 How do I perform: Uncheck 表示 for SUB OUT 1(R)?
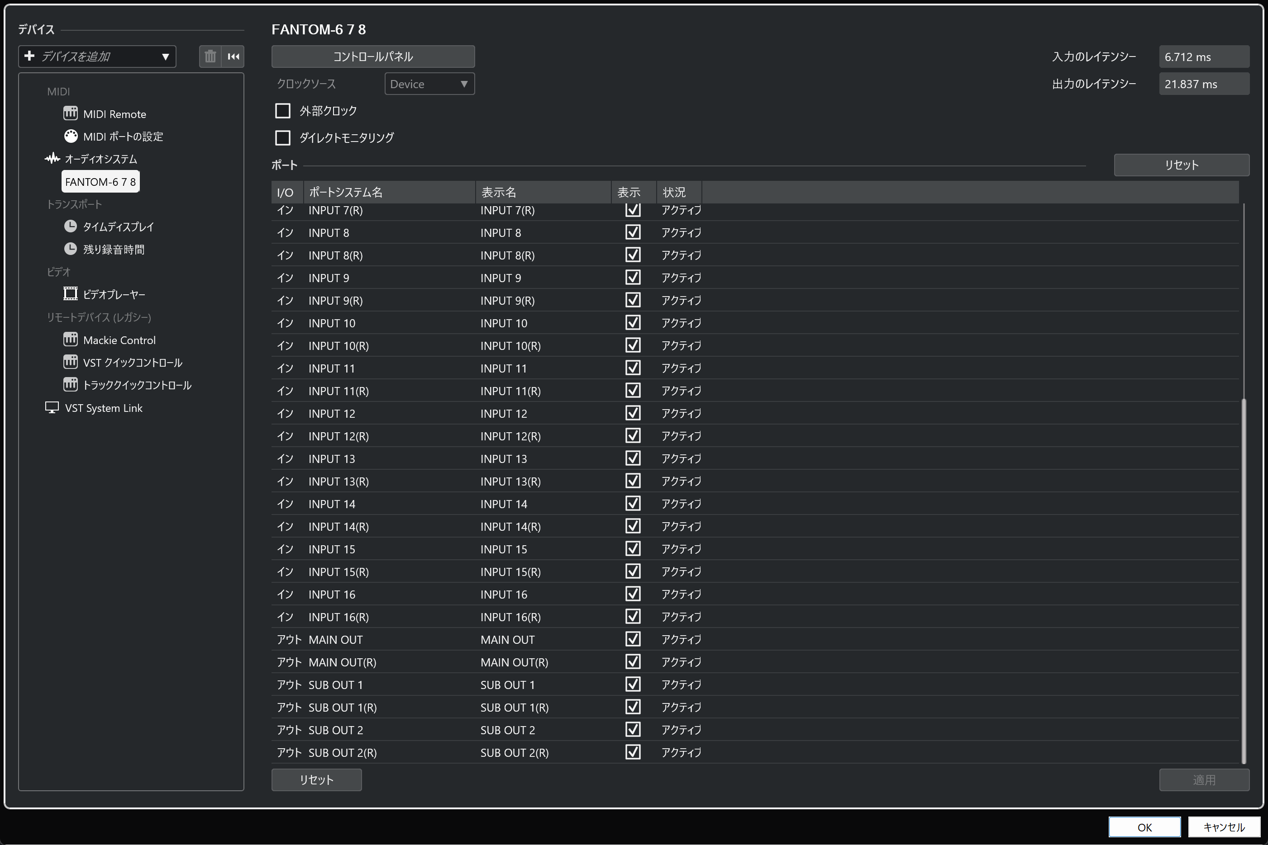pyautogui.click(x=633, y=707)
